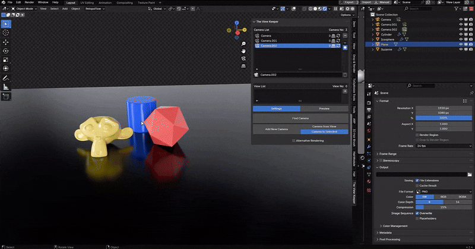Open the Render menu
Viewport: 475px width, 249px height.
(x=29, y=2)
